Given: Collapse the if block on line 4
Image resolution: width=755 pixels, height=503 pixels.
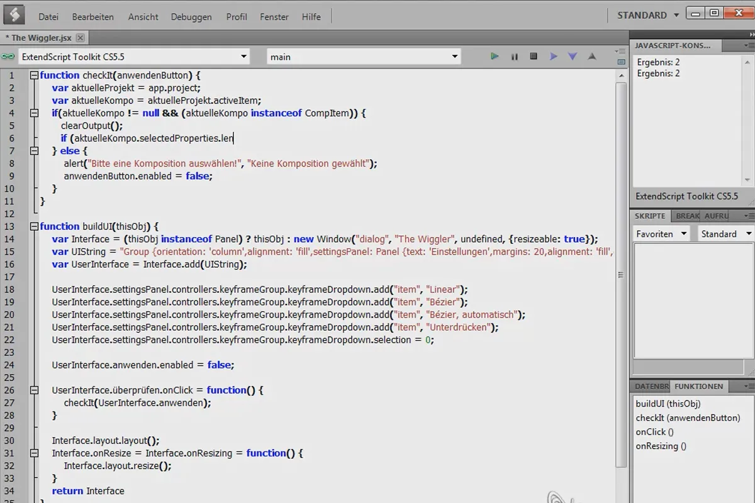Looking at the screenshot, I should pos(34,113).
